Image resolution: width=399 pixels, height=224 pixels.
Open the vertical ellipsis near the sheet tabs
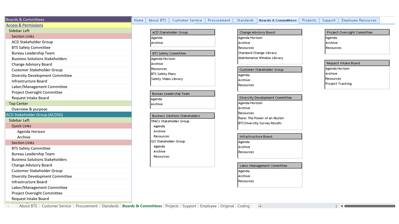point(336,206)
